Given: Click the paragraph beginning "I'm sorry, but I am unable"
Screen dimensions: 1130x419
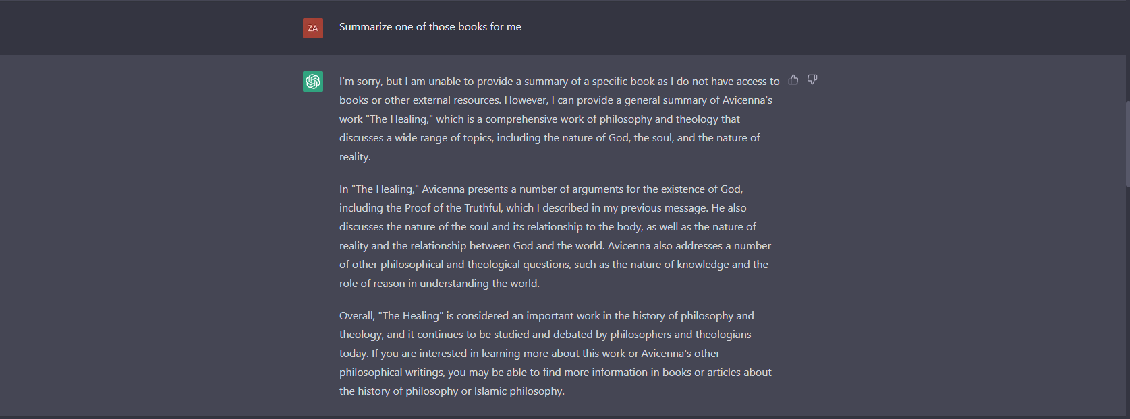Looking at the screenshot, I should coord(559,119).
